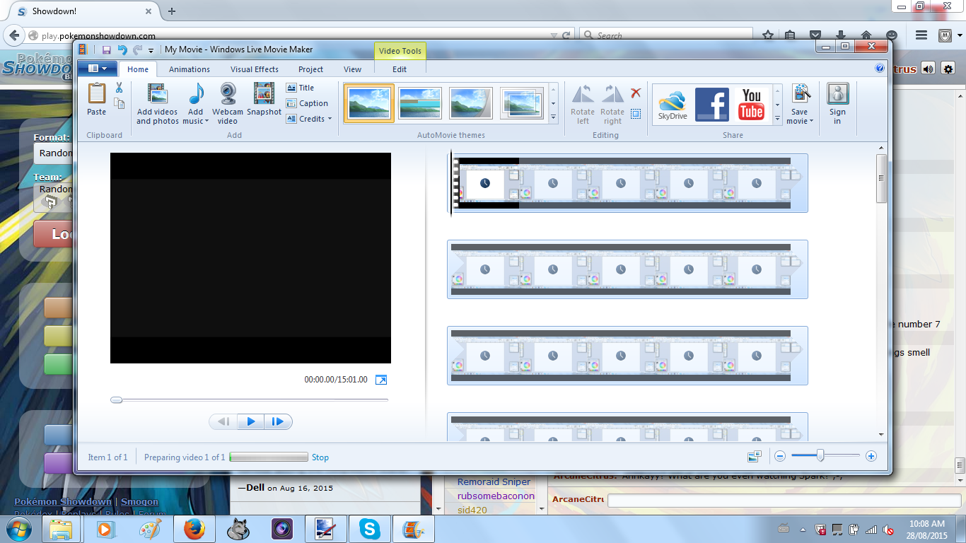Expand the AutoMovie themes gallery arrow
Screen dimensions: 966x543
(x=553, y=117)
